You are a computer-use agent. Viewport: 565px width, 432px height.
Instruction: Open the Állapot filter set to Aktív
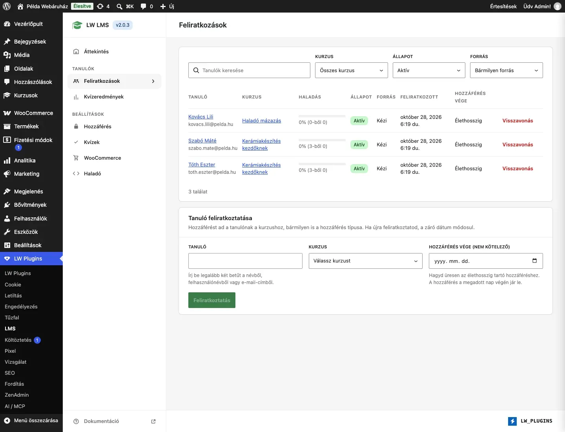click(x=429, y=70)
